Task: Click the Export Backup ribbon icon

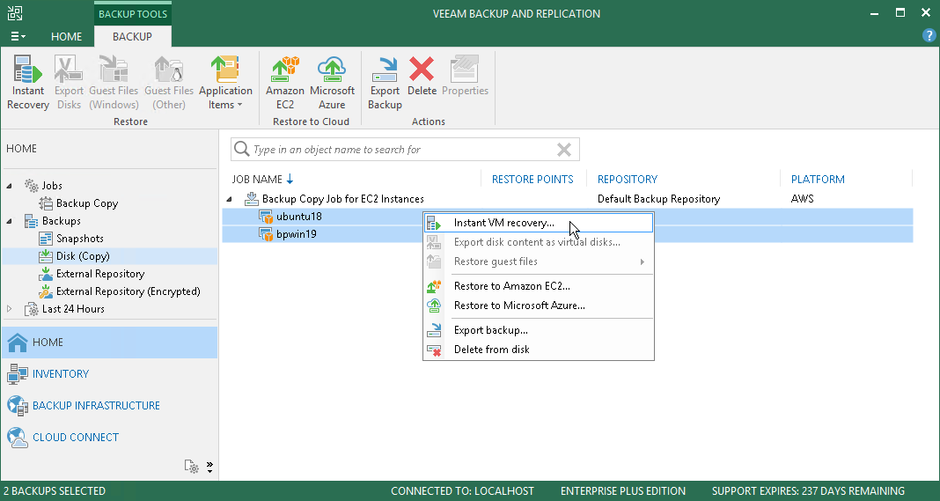Action: (x=385, y=82)
